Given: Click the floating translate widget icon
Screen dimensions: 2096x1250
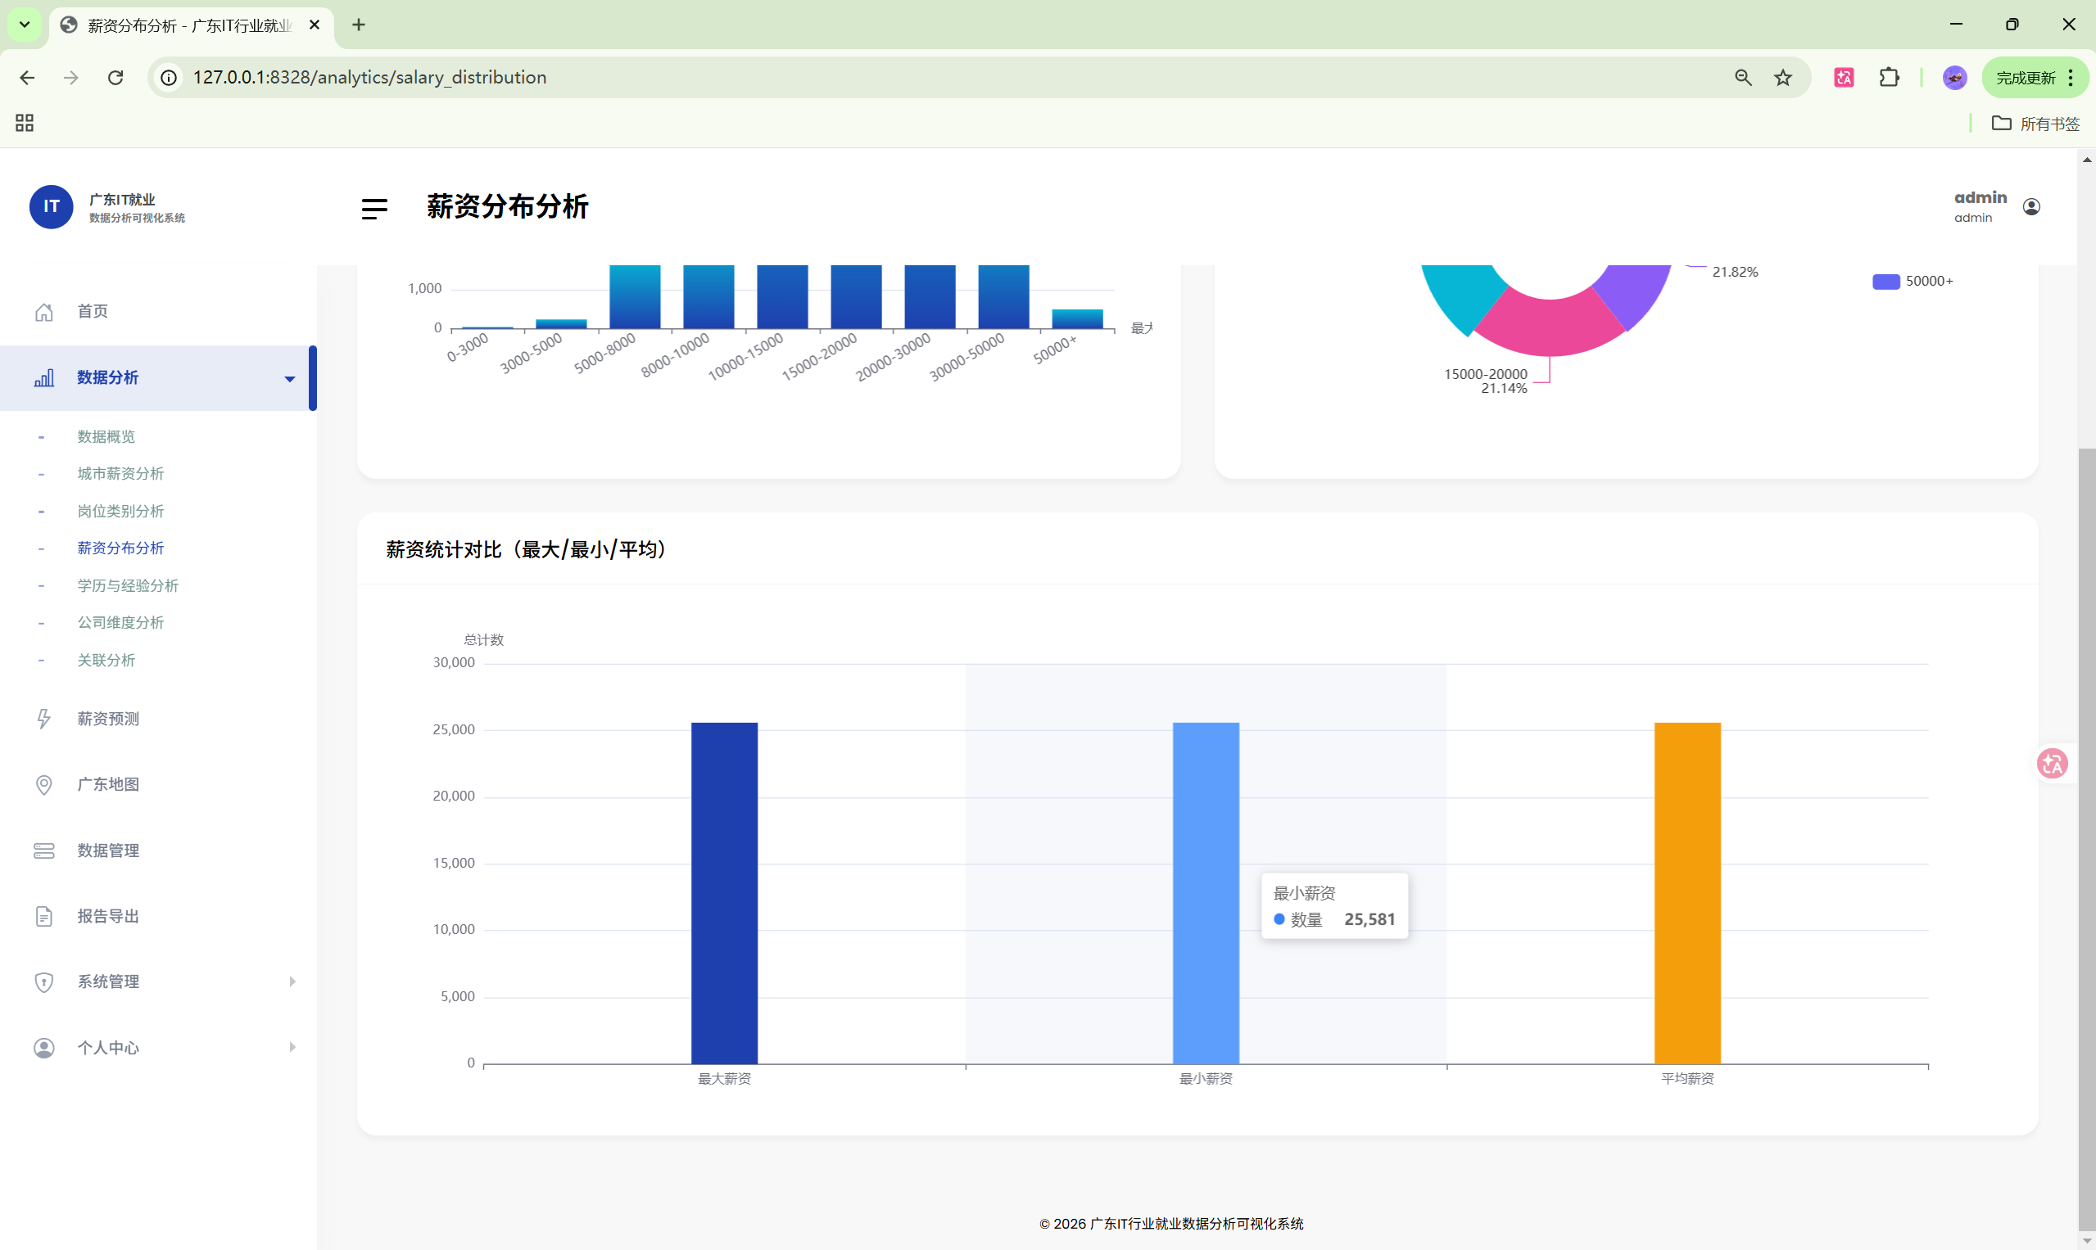Looking at the screenshot, I should point(2052,764).
